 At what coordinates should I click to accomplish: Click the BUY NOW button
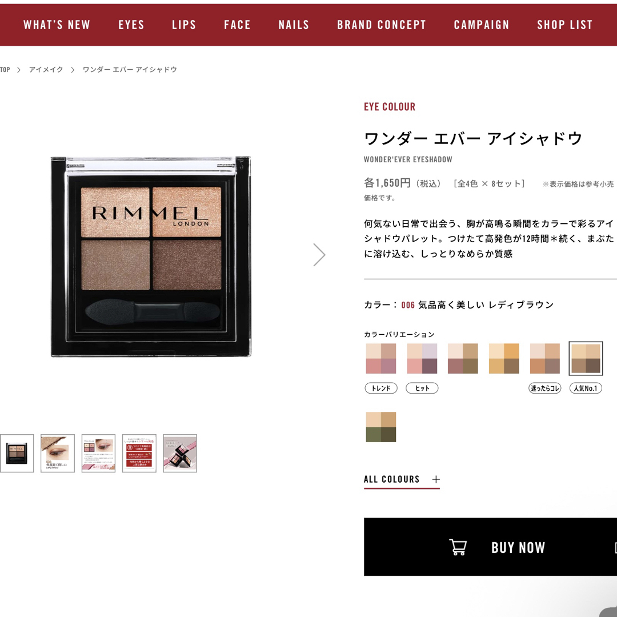[x=490, y=547]
